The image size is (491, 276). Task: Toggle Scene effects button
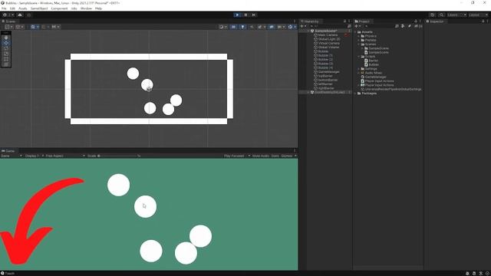coord(261,27)
